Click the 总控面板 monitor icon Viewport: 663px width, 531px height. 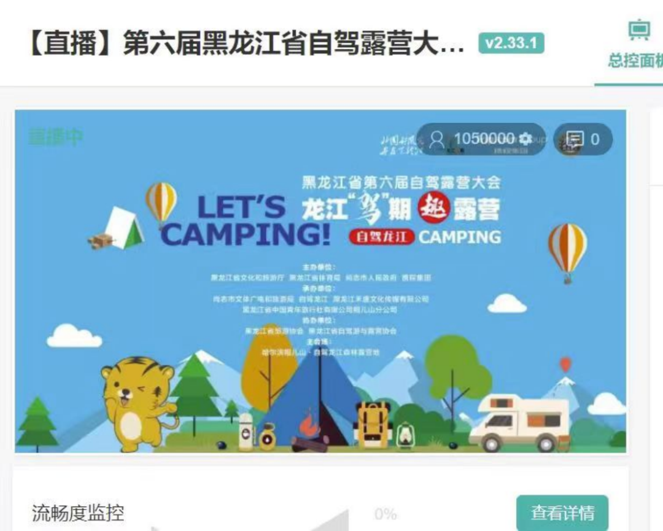[x=639, y=30]
